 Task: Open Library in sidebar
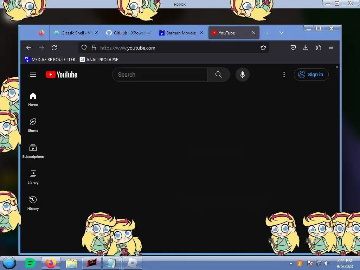coord(33,177)
